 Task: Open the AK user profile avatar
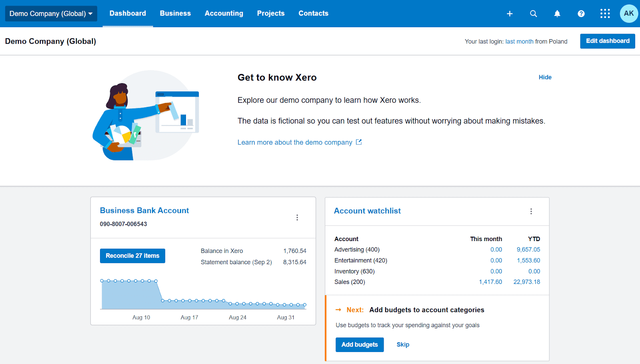[628, 14]
